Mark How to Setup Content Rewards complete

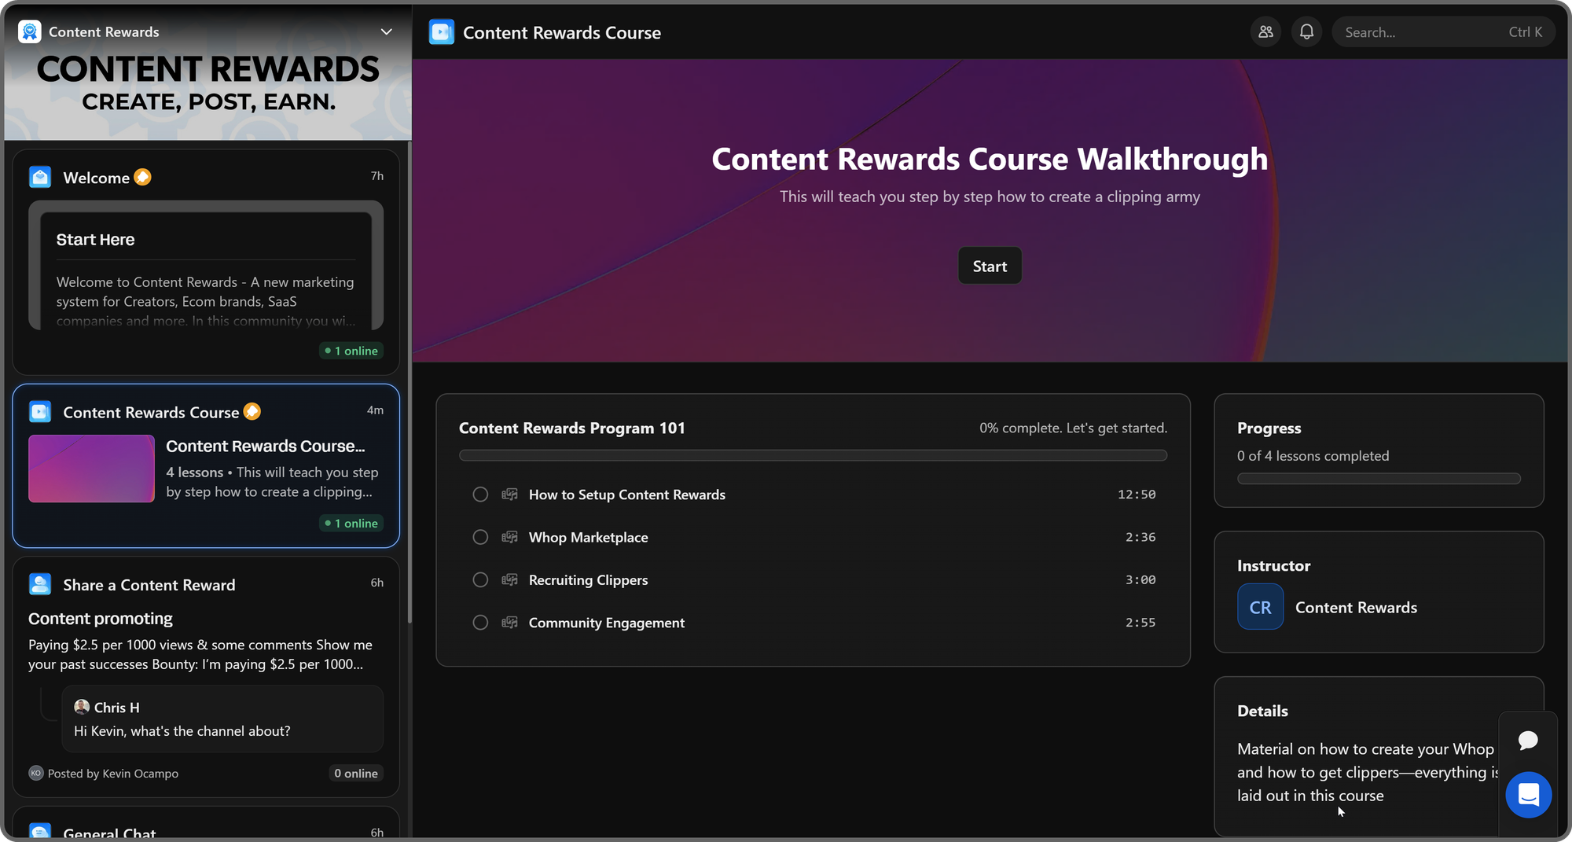[480, 495]
